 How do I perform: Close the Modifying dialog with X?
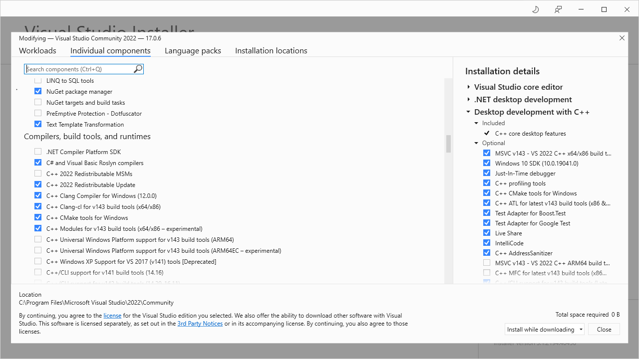pos(622,38)
